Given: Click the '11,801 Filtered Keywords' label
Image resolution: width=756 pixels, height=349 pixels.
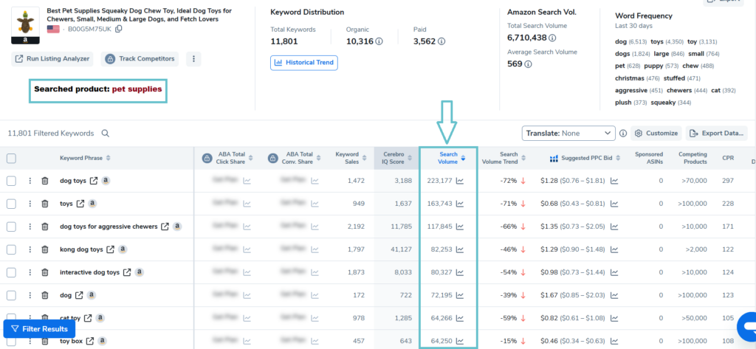Looking at the screenshot, I should (x=51, y=134).
